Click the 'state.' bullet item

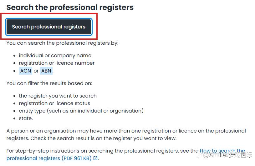pos(26,118)
